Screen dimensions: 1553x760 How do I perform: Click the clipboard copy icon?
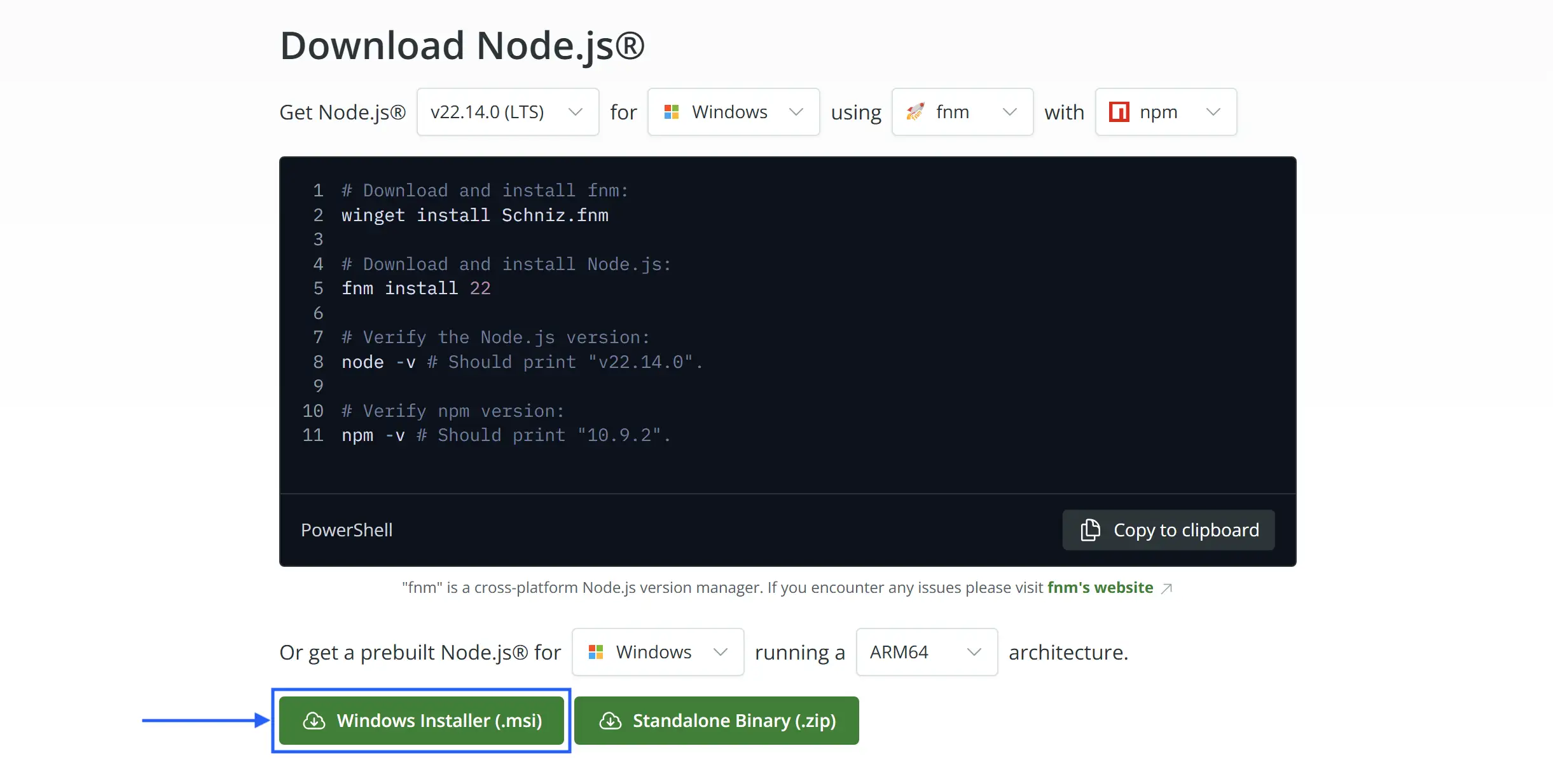click(1090, 530)
